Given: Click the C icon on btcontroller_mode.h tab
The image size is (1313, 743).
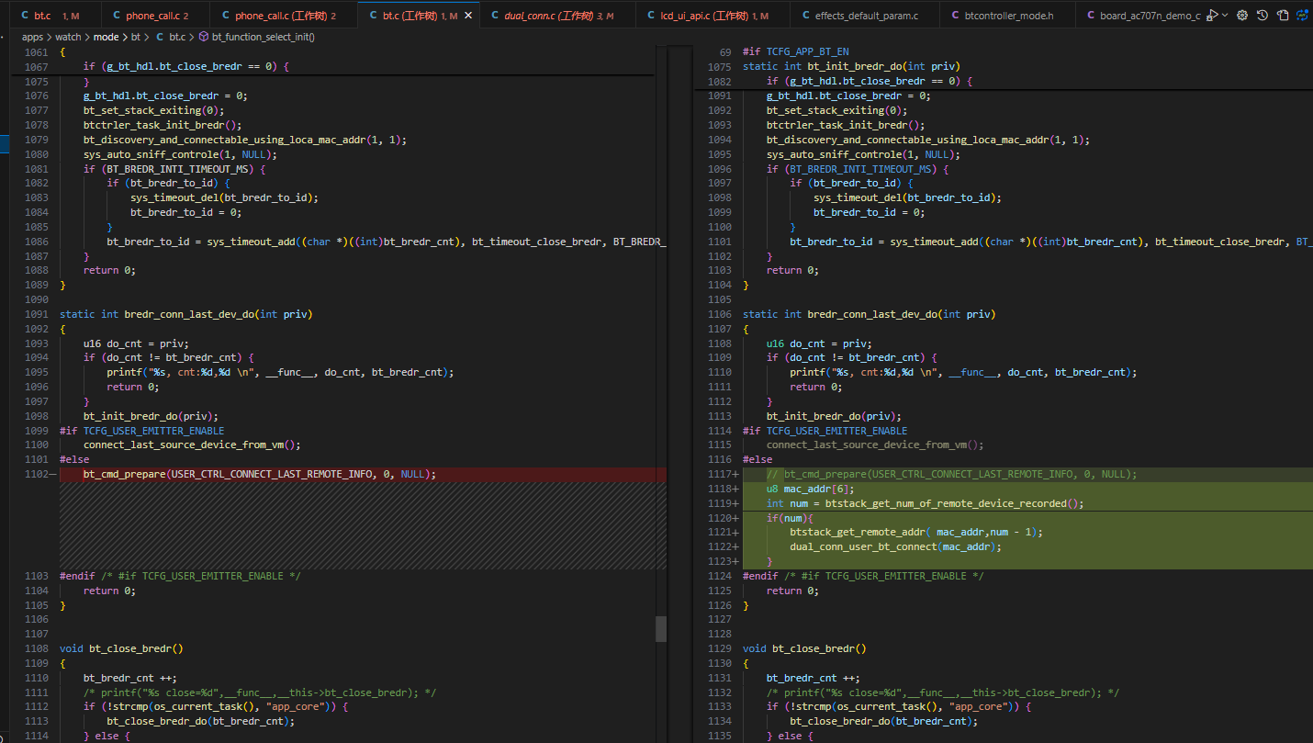Looking at the screenshot, I should [956, 16].
